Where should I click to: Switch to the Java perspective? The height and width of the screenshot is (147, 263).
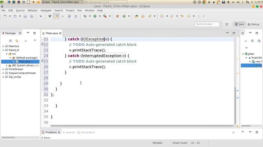(x=239, y=24)
